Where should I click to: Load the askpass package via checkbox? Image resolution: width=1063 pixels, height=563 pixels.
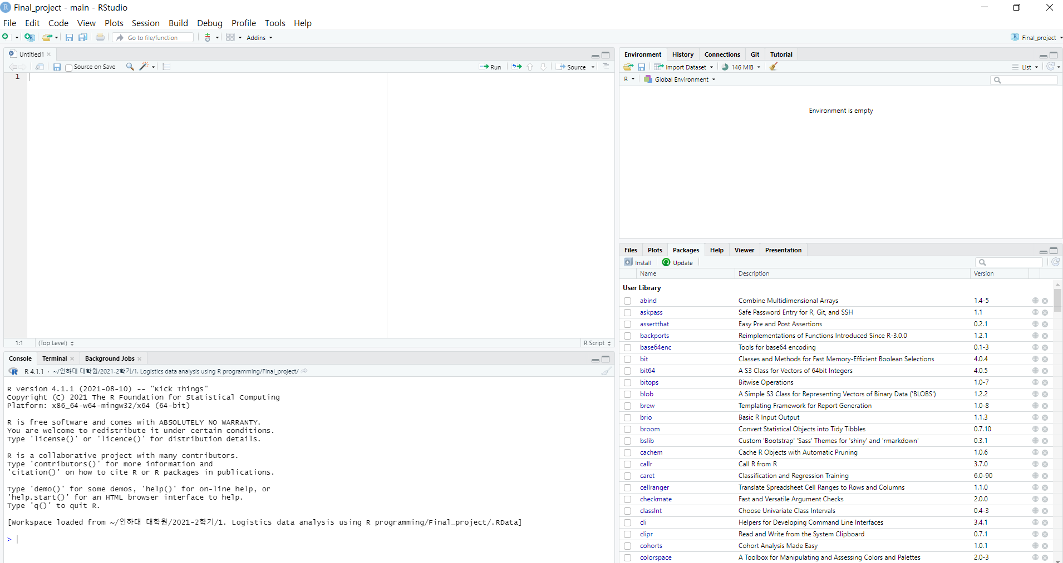(x=628, y=312)
